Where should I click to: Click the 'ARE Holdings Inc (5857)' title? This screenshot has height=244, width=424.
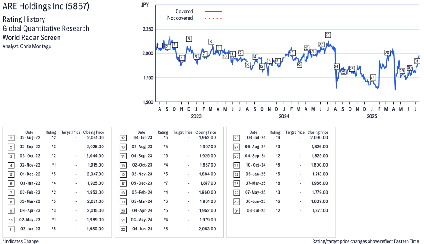[x=46, y=6]
